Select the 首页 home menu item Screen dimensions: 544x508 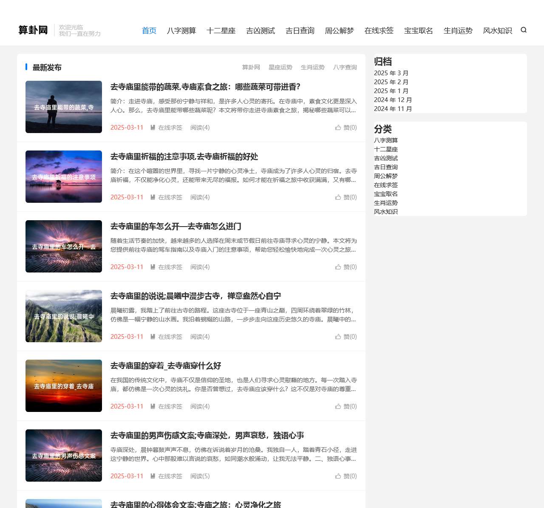[x=149, y=30]
